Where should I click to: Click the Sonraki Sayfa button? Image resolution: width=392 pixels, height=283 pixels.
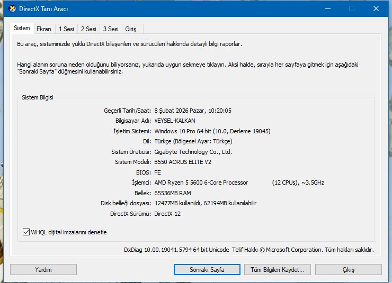tap(207, 270)
